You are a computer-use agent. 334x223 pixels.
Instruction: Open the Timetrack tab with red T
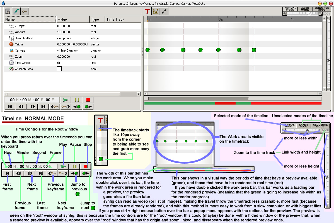147,11
